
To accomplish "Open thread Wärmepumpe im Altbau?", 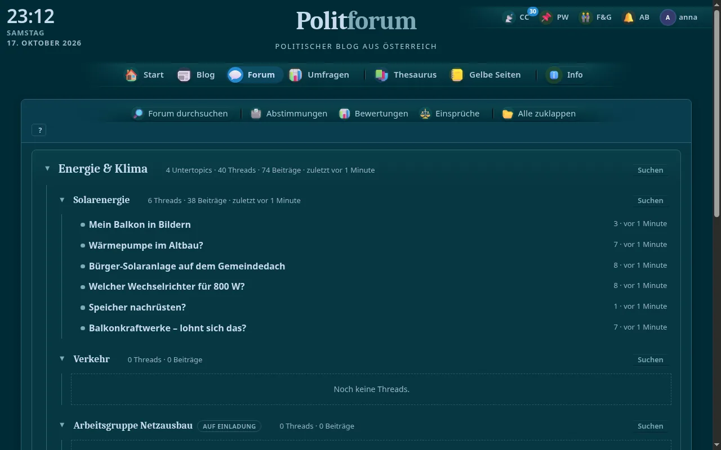I will (x=146, y=245).
